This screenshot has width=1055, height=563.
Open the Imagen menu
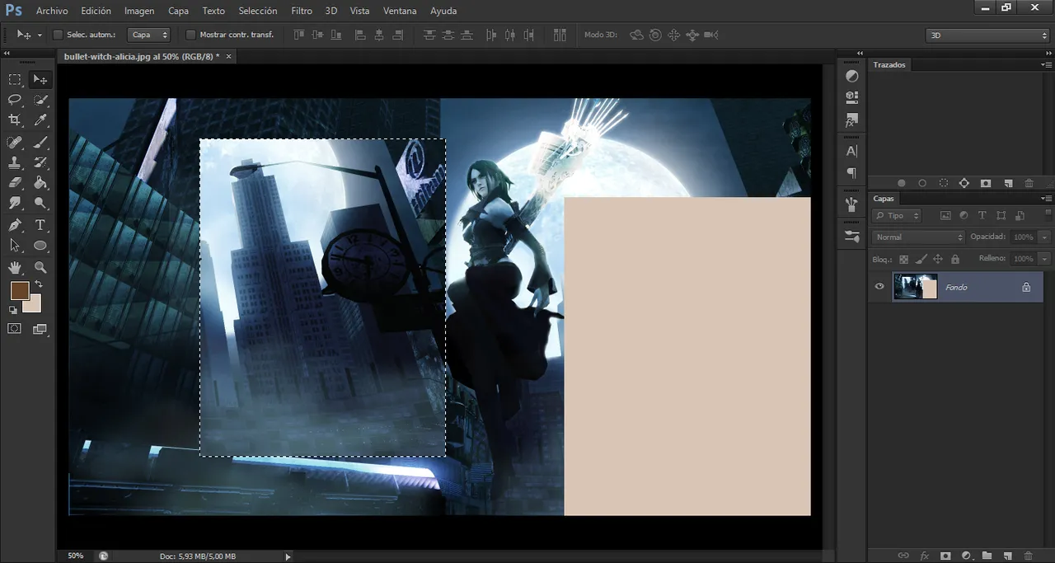[139, 11]
